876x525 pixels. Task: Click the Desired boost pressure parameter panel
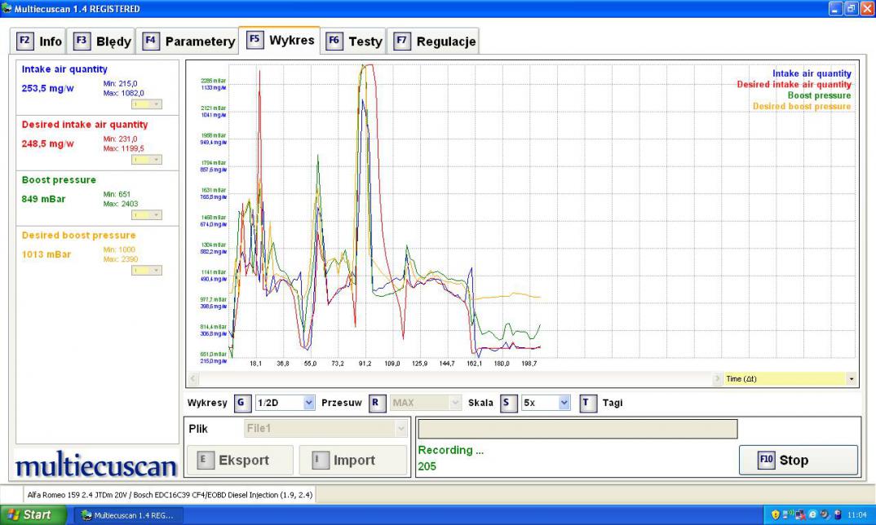point(97,254)
